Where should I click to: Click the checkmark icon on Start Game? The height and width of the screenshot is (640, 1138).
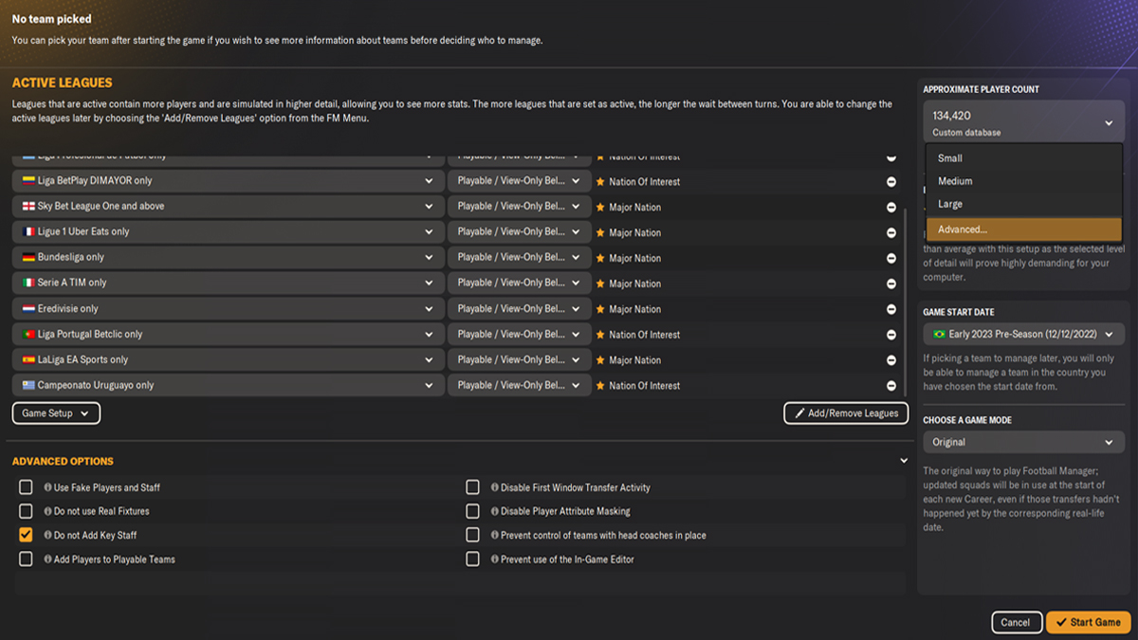[x=1060, y=622]
